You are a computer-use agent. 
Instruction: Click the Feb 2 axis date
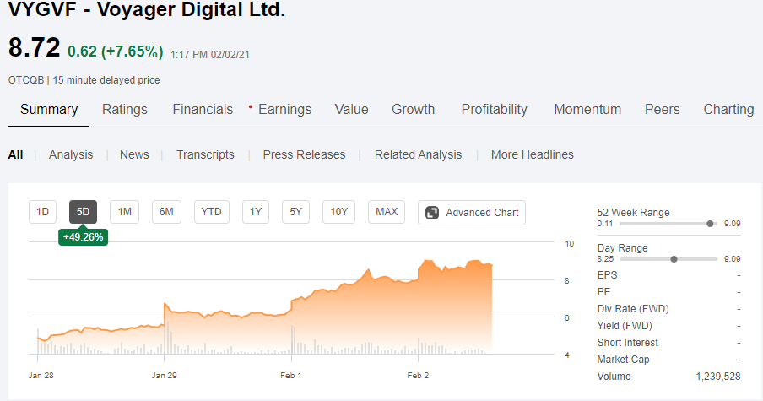[x=418, y=376]
